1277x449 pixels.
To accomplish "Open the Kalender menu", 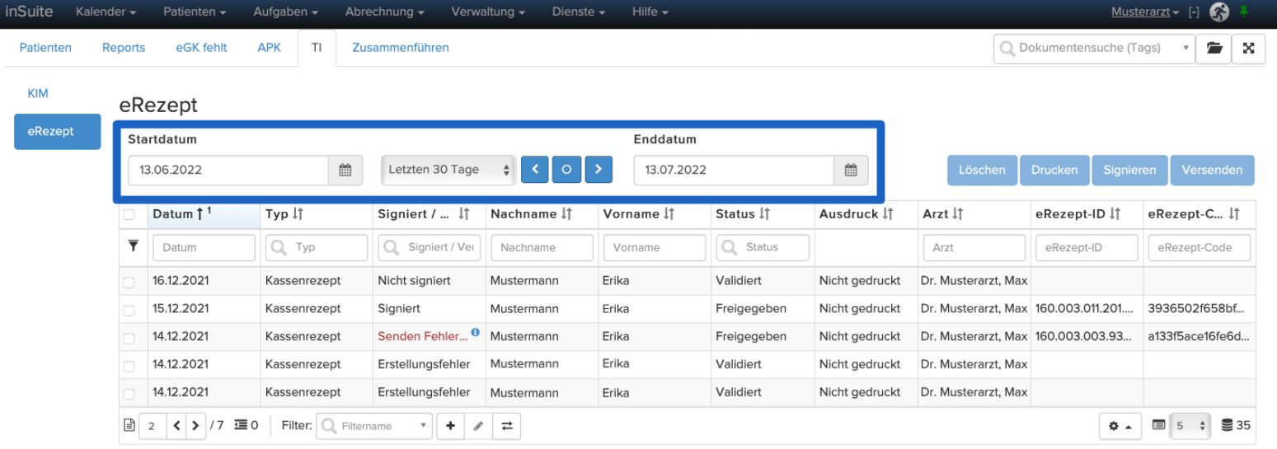I will [x=106, y=12].
